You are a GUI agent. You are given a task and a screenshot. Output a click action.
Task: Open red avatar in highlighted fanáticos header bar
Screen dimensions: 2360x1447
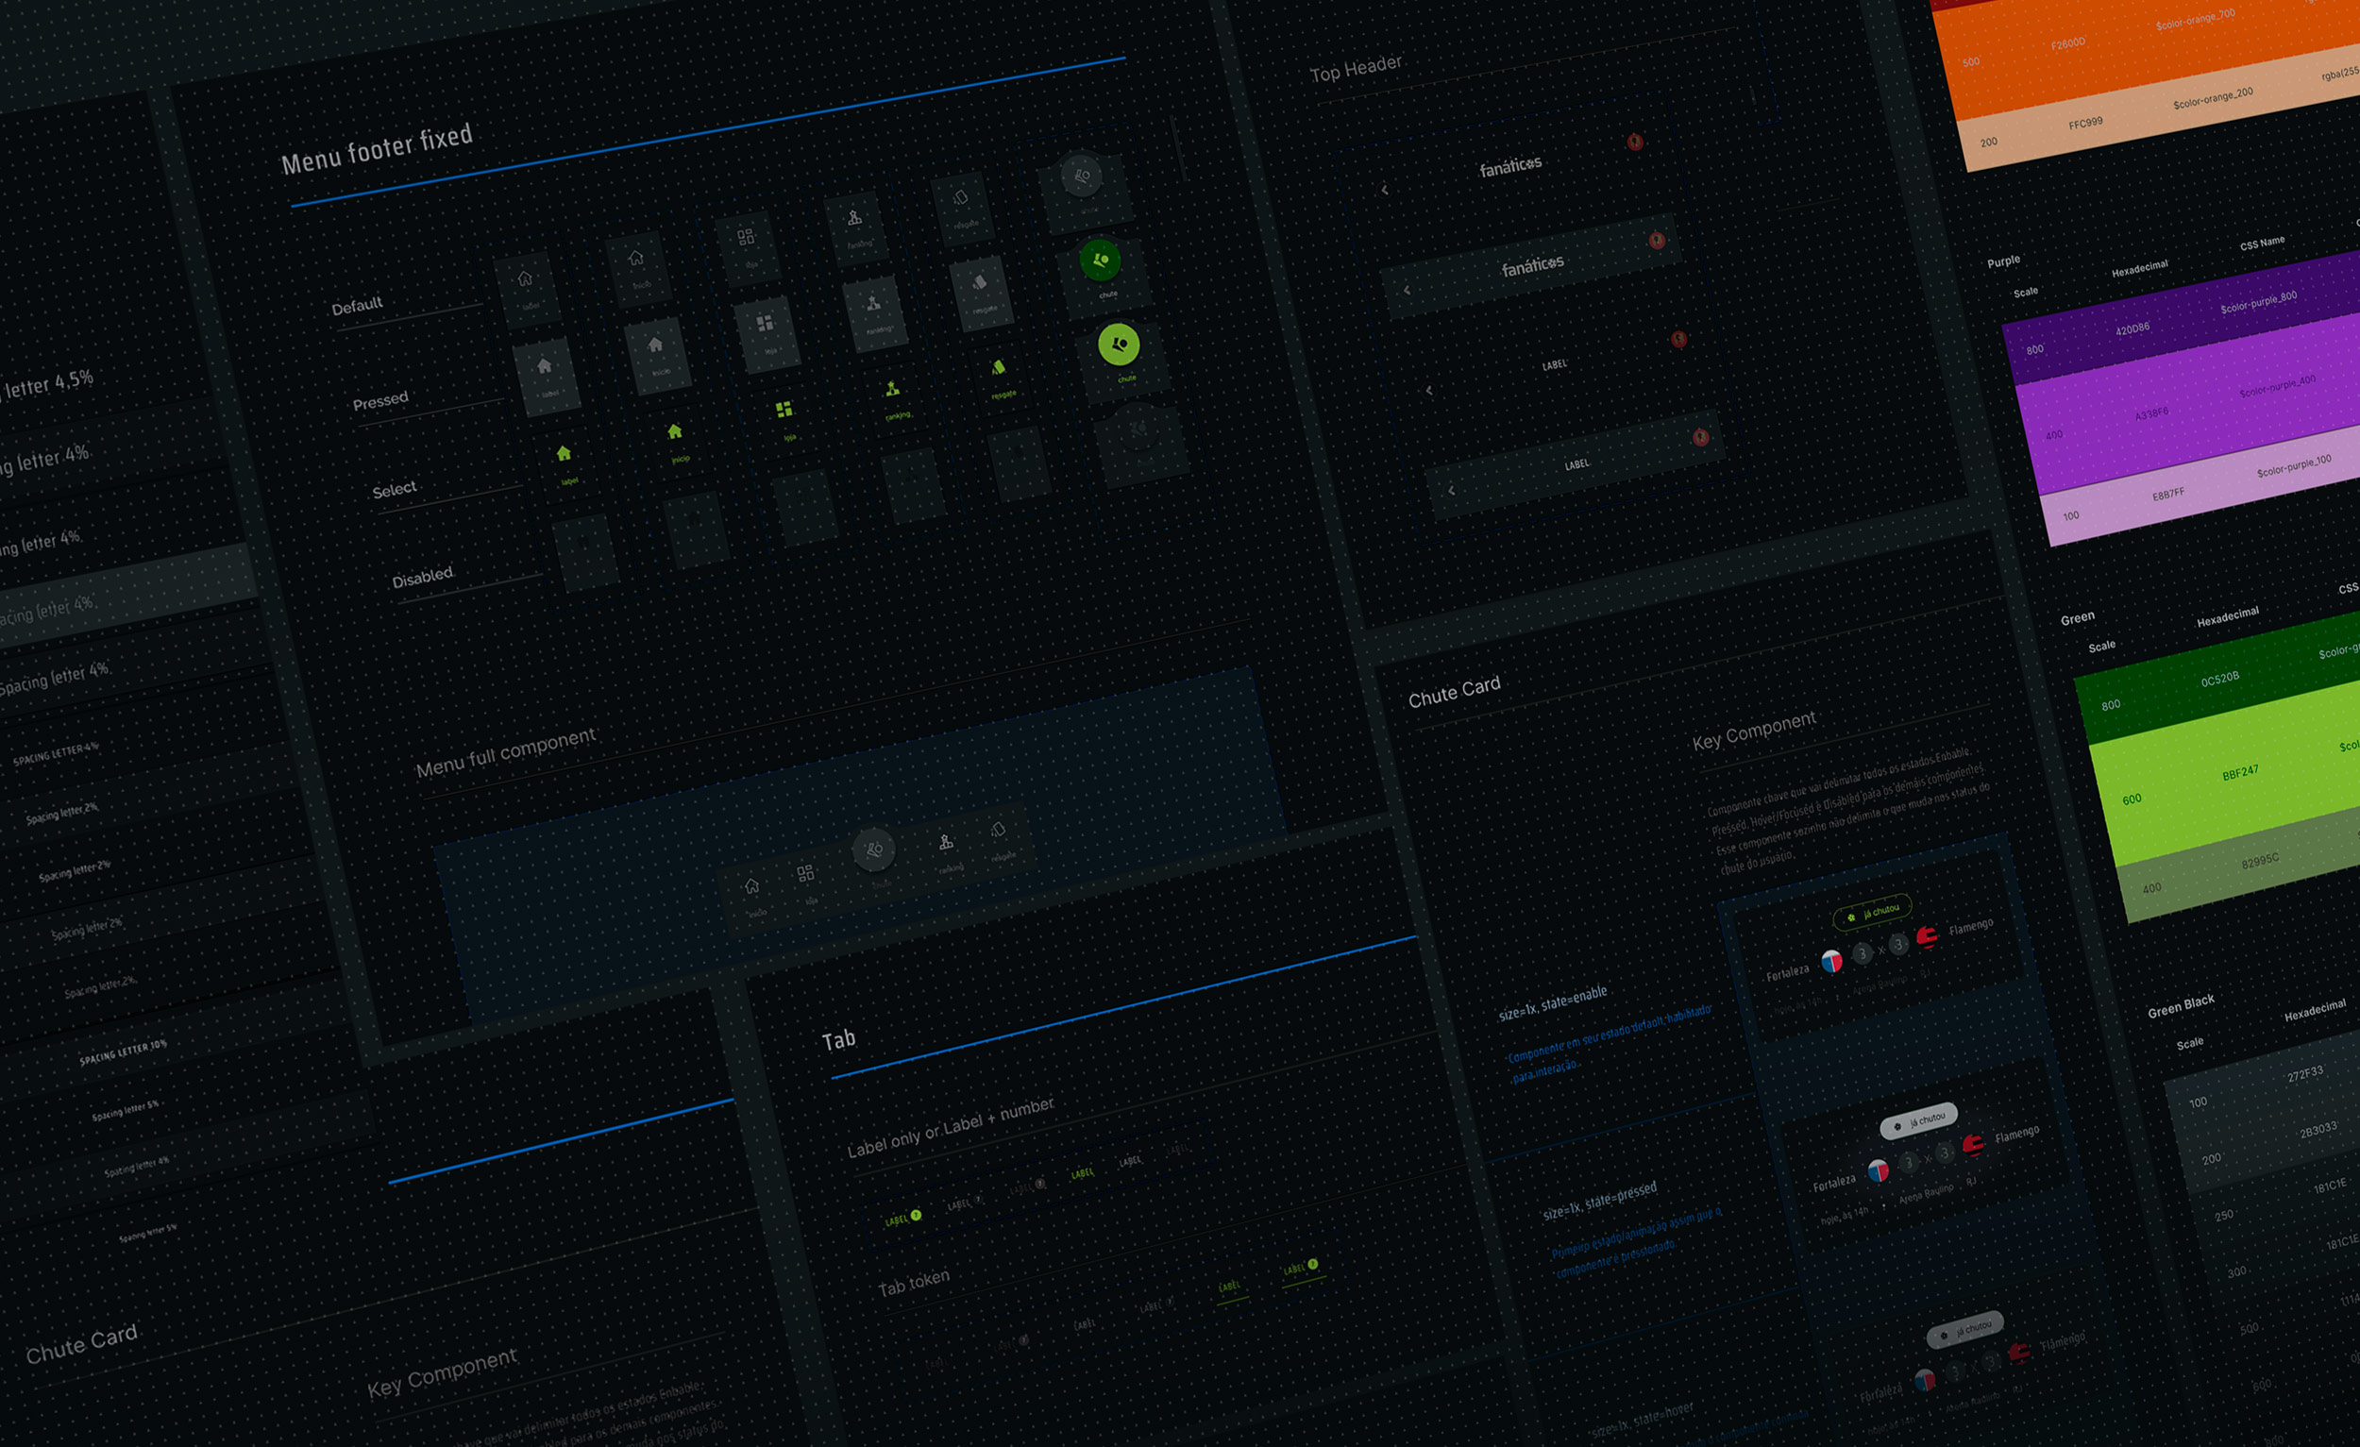pos(1657,241)
